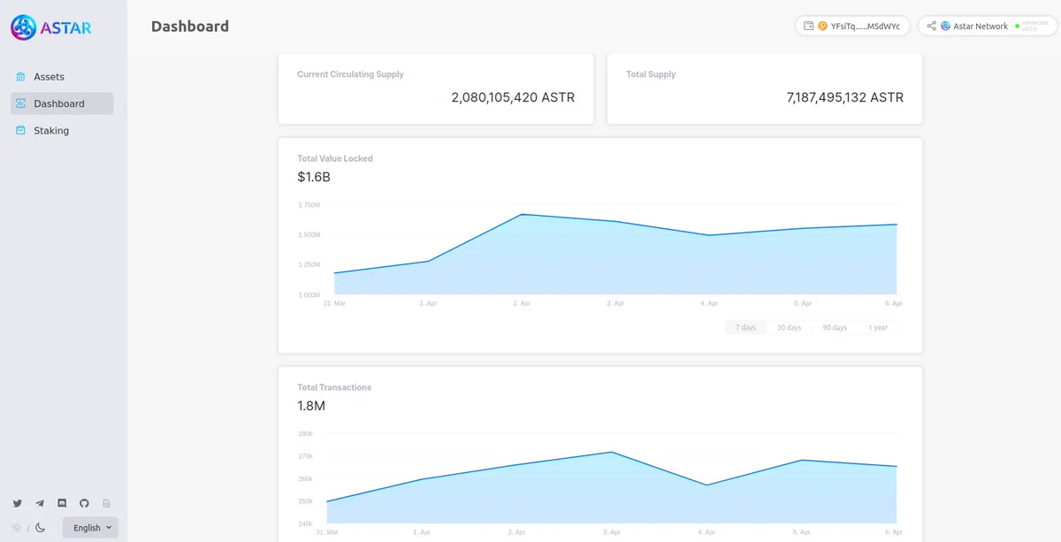Switch to light theme sun icon
This screenshot has width=1061, height=542.
16,528
